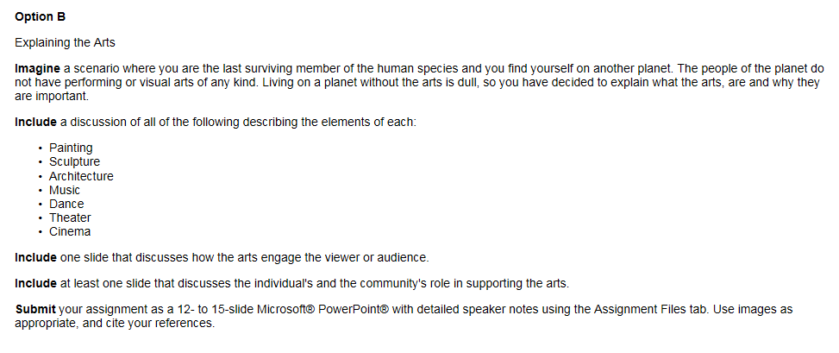Click the bold word "Imagine"
The image size is (839, 353).
point(38,68)
